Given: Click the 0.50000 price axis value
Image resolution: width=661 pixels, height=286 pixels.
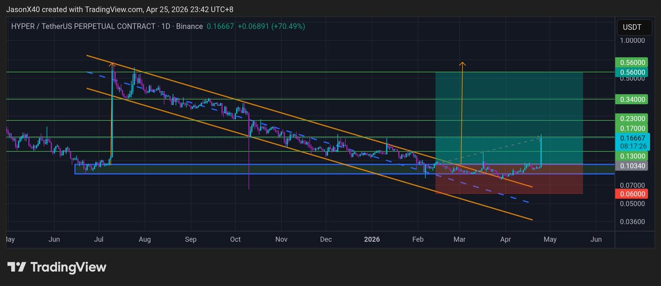Looking at the screenshot, I should (632, 78).
